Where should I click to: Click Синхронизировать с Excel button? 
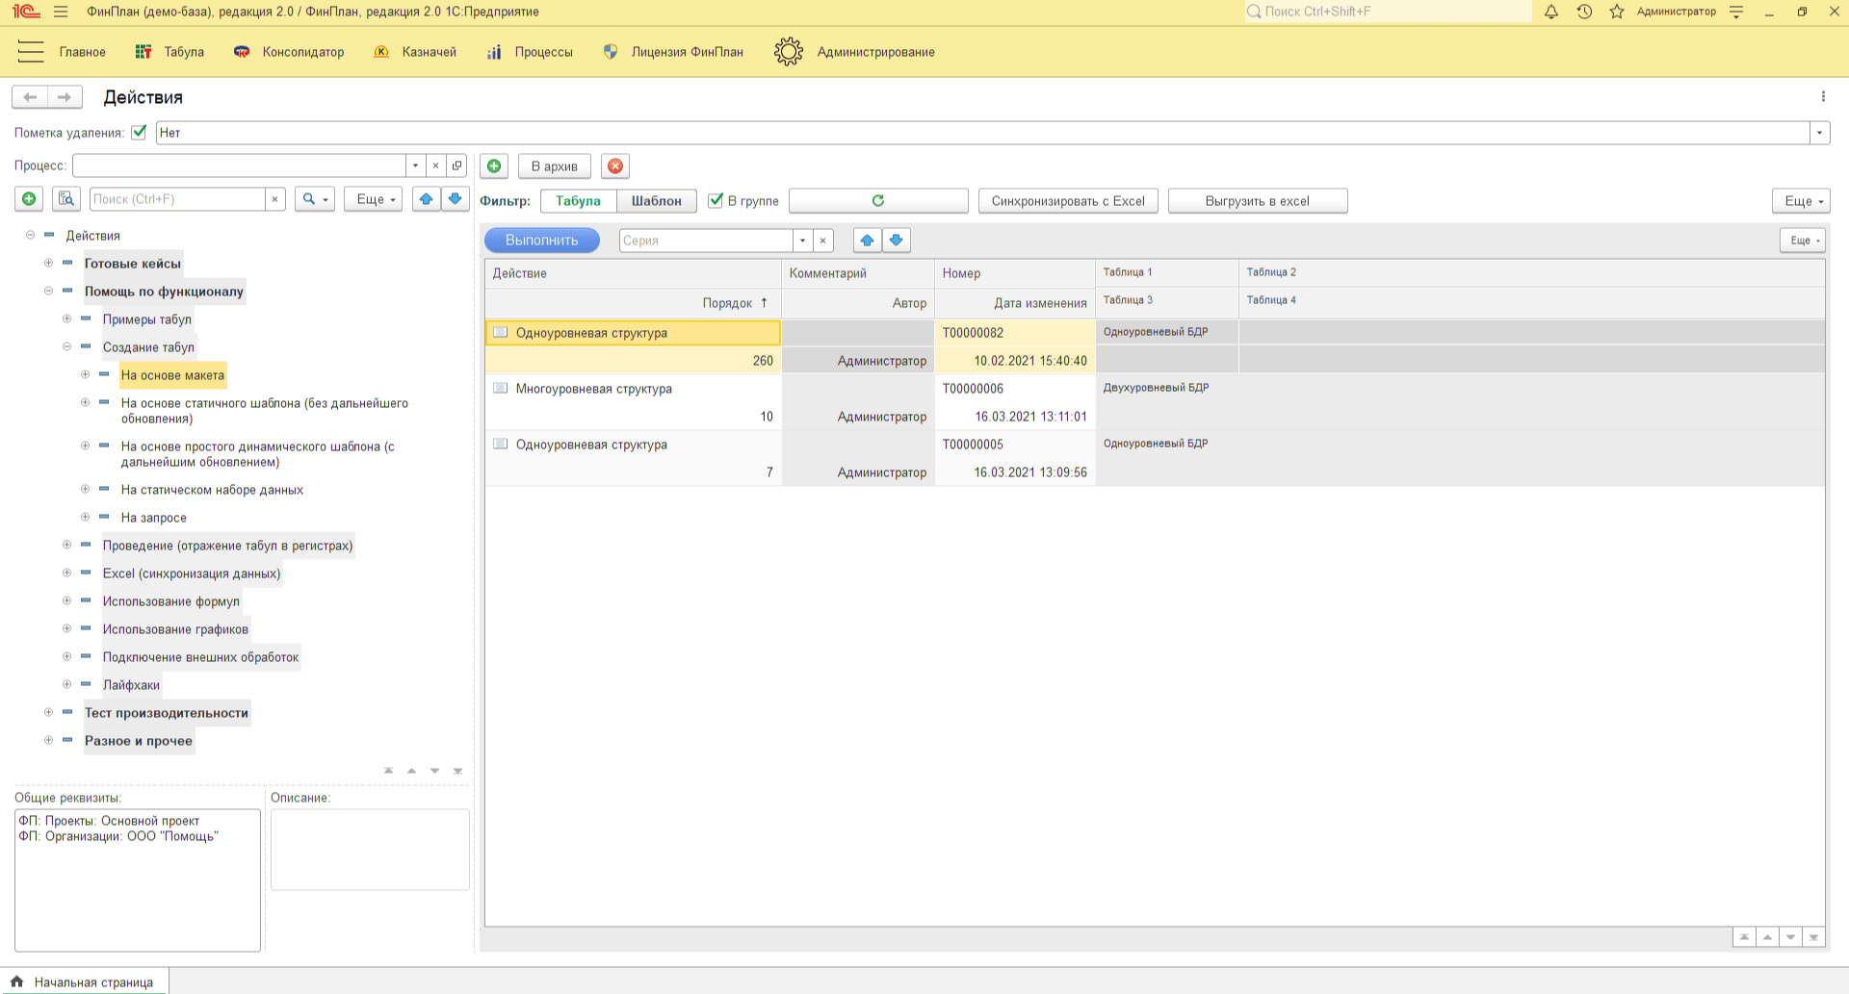[x=1067, y=200]
